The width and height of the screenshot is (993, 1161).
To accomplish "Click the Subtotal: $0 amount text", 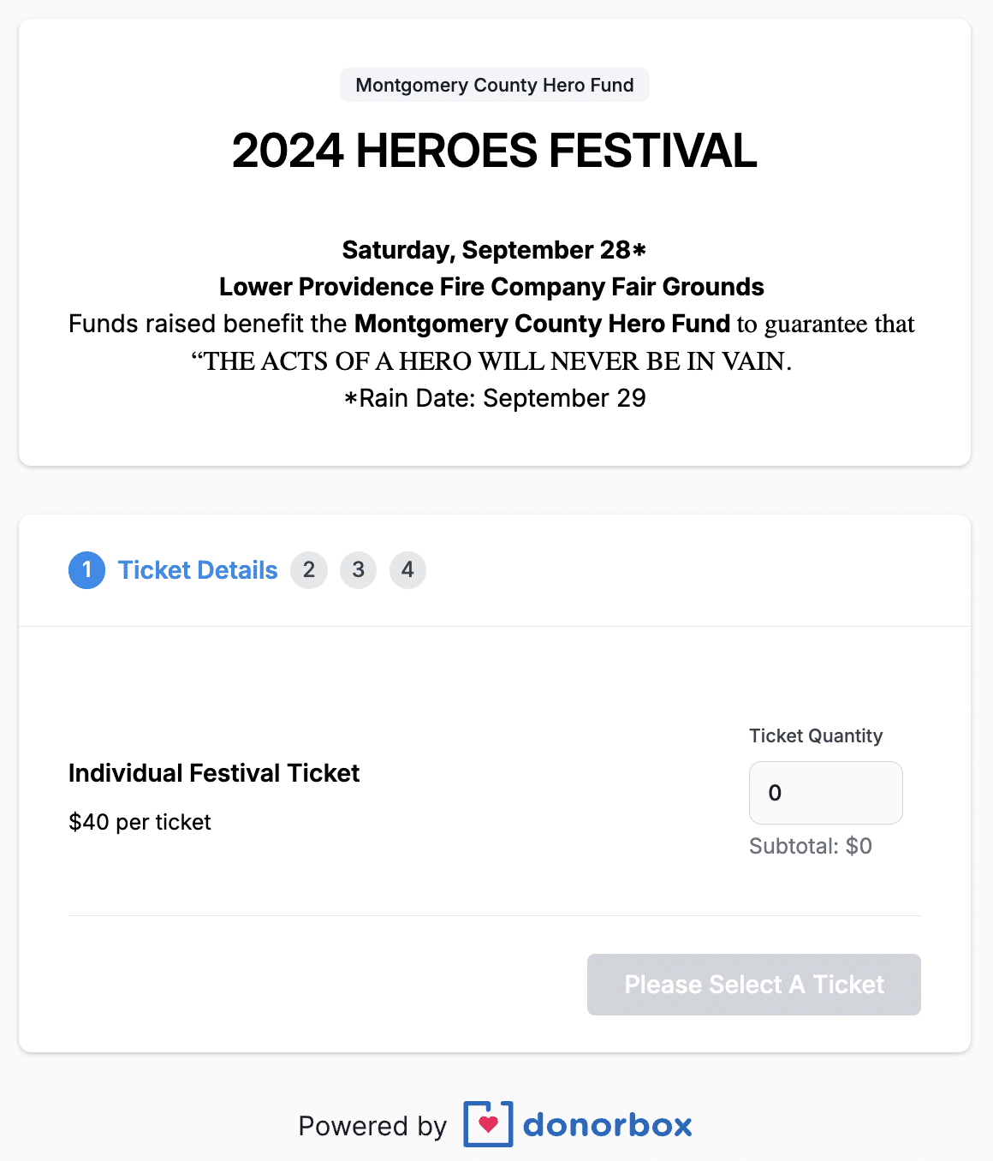I will pos(811,846).
